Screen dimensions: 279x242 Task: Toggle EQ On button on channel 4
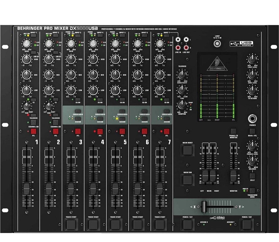click(x=100, y=99)
